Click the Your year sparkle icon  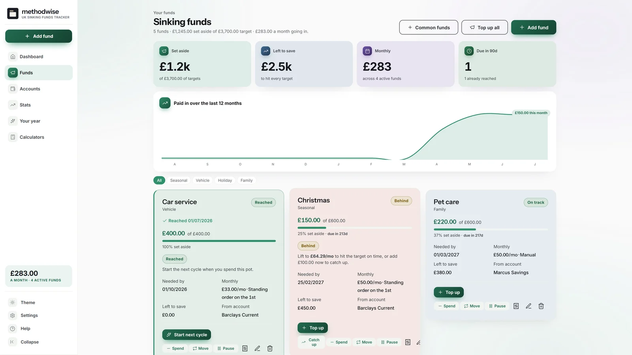pos(13,121)
